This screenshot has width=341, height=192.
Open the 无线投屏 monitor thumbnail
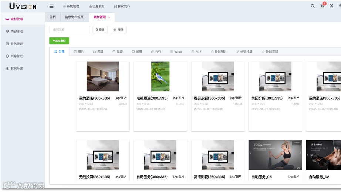click(x=103, y=155)
